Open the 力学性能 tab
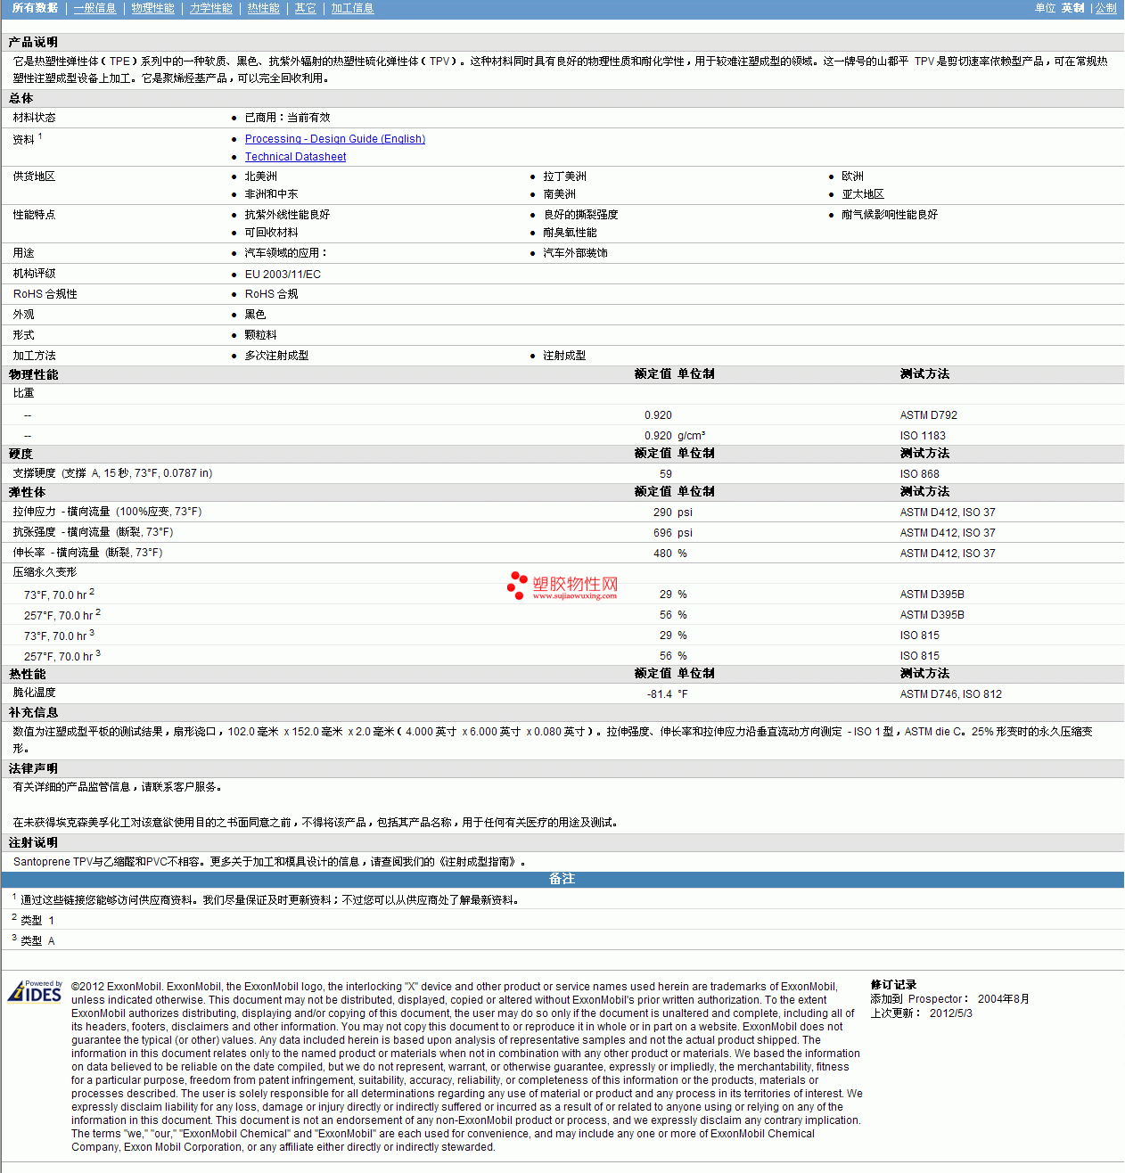The width and height of the screenshot is (1125, 1173). 210,8
